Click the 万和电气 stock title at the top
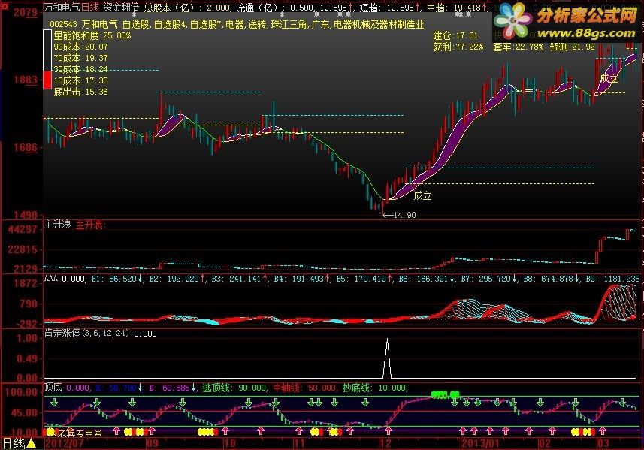The image size is (644, 450). click(x=62, y=7)
